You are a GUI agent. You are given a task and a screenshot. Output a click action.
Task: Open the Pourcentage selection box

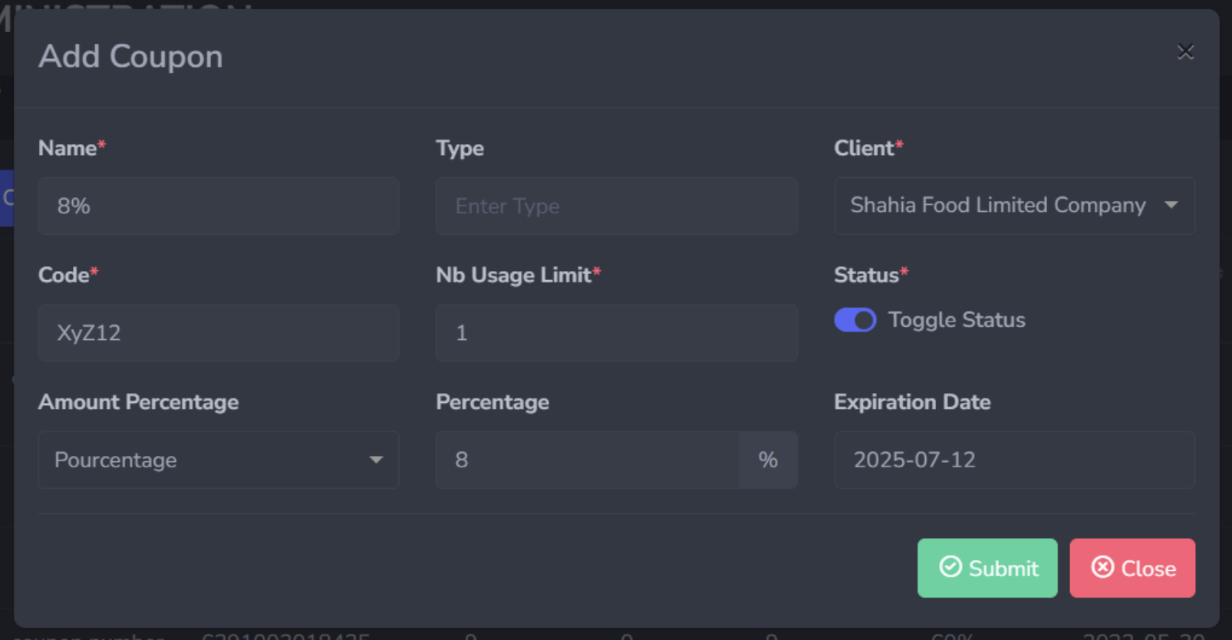pyautogui.click(x=219, y=460)
